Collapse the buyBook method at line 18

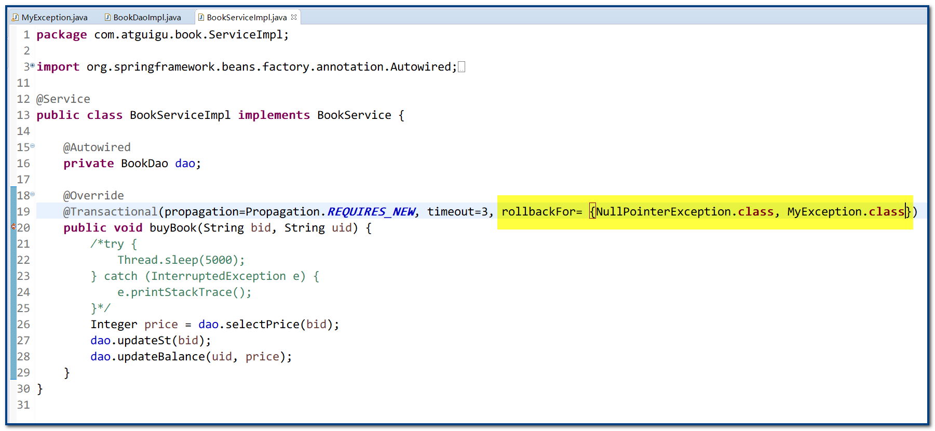33,194
